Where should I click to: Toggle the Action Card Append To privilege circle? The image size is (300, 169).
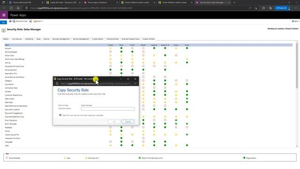click(165, 55)
